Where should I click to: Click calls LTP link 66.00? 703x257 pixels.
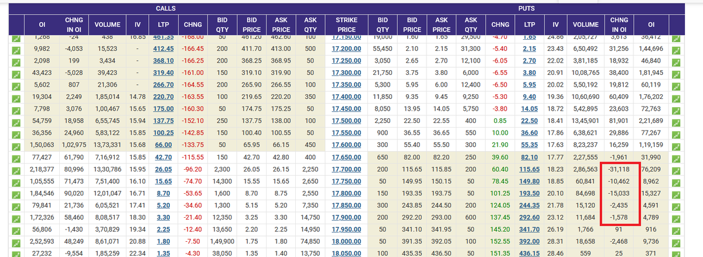coord(163,145)
